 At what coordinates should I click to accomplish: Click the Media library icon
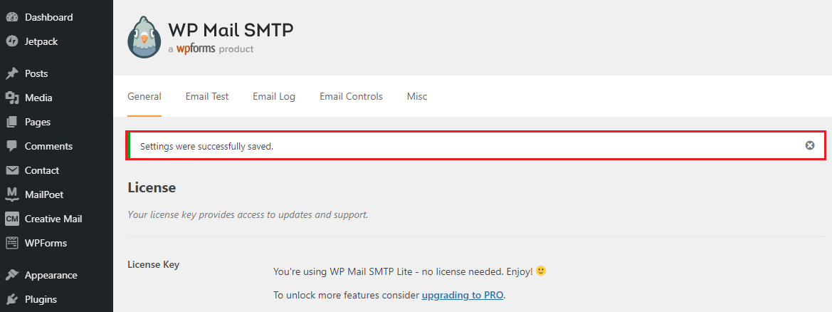(12, 98)
